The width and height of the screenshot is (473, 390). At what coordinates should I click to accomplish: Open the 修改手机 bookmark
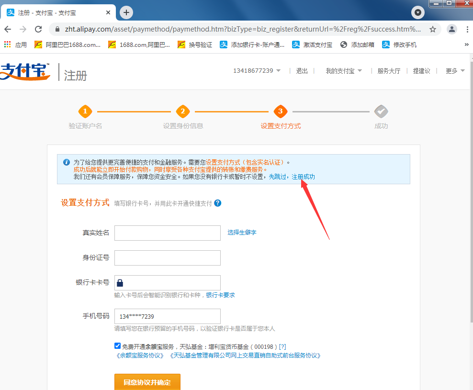point(399,45)
